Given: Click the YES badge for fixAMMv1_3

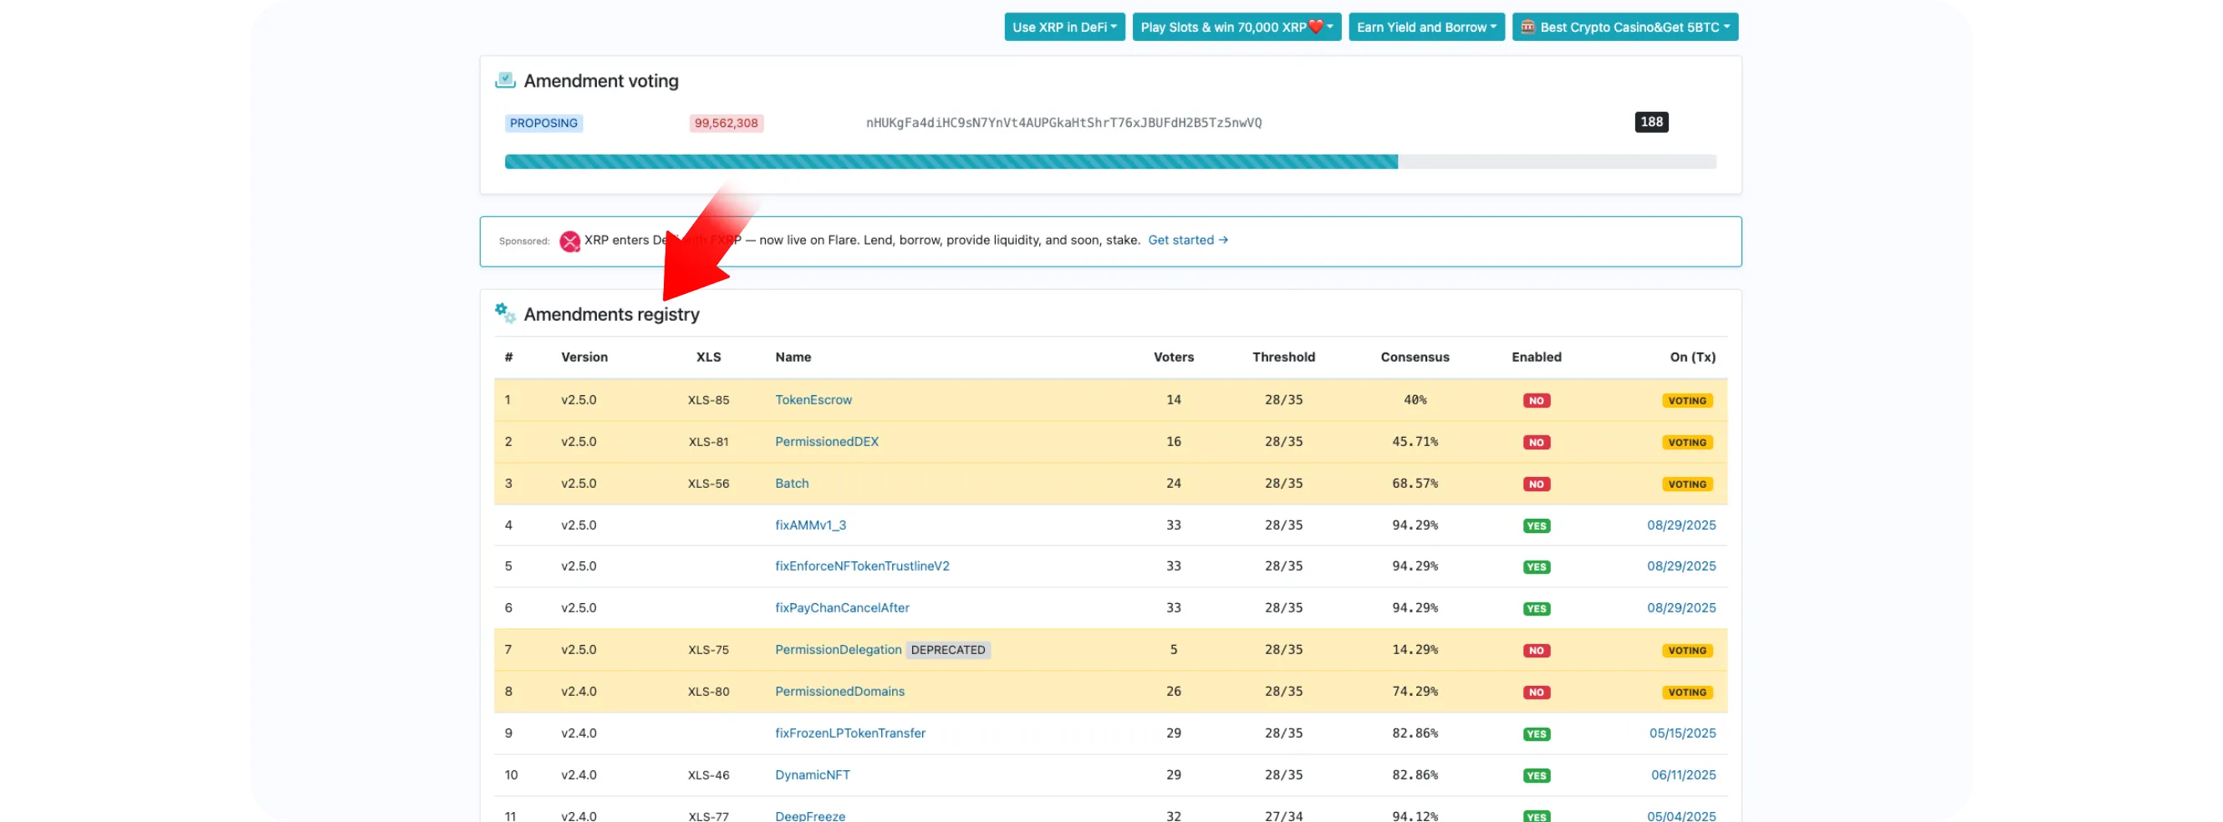Looking at the screenshot, I should tap(1536, 526).
